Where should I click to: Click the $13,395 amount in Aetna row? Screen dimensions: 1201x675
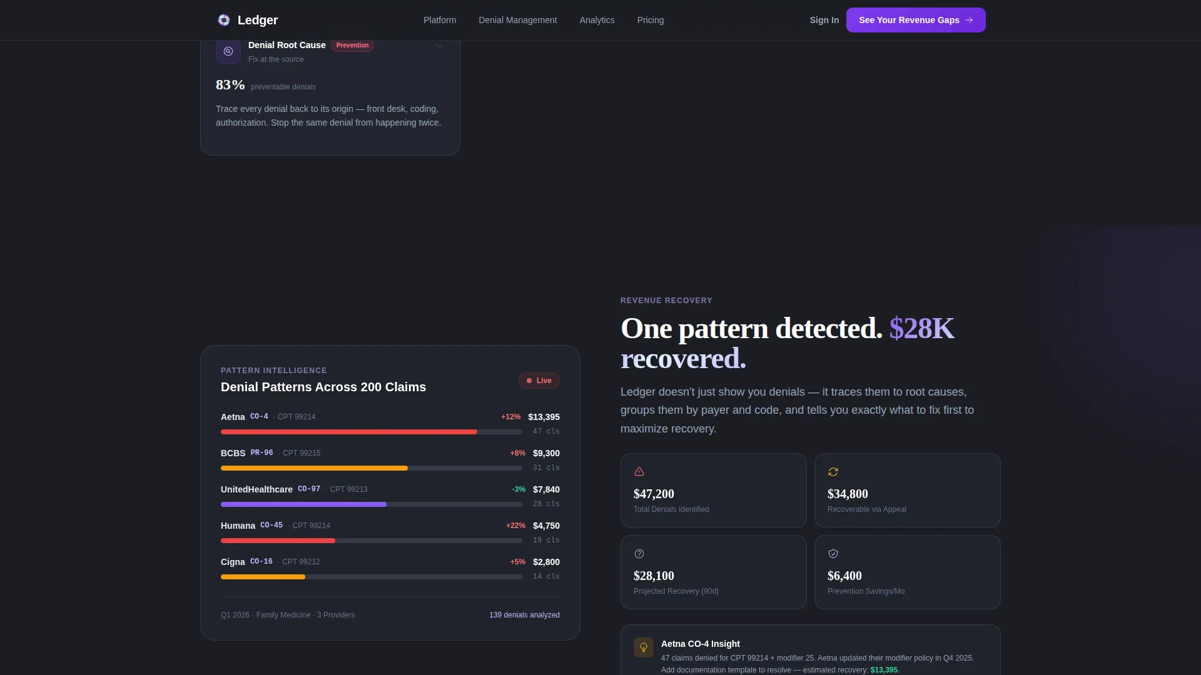coord(544,417)
